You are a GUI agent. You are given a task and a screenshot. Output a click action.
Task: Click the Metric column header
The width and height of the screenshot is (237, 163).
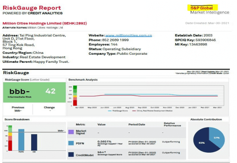(80, 124)
